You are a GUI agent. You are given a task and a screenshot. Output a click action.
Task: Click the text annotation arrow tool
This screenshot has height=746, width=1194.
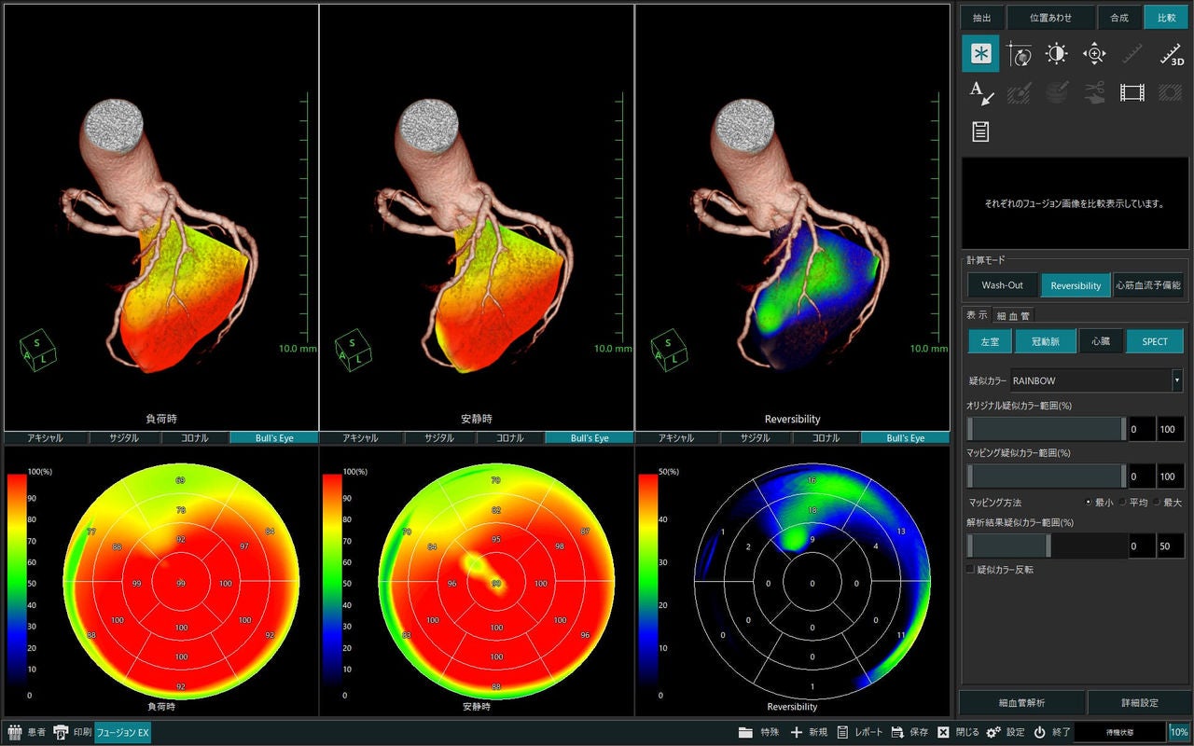pyautogui.click(x=980, y=92)
